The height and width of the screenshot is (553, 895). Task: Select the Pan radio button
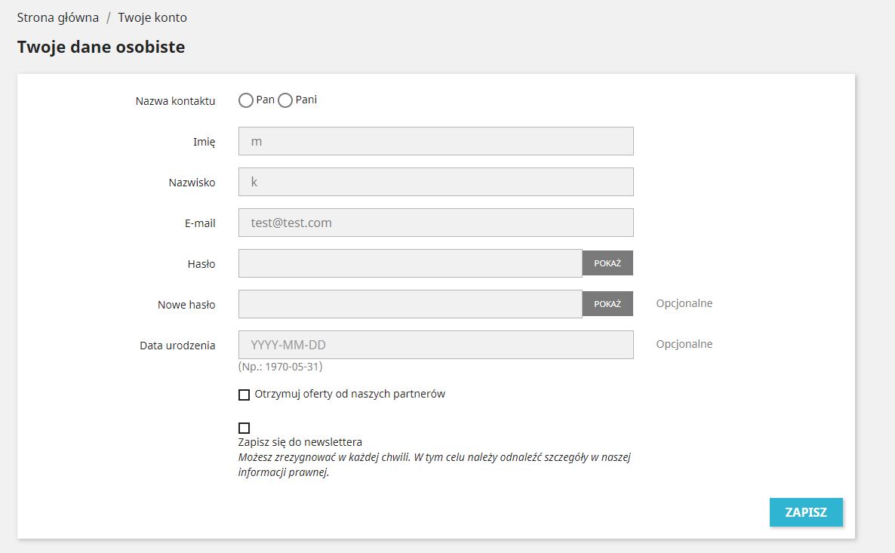tap(246, 100)
